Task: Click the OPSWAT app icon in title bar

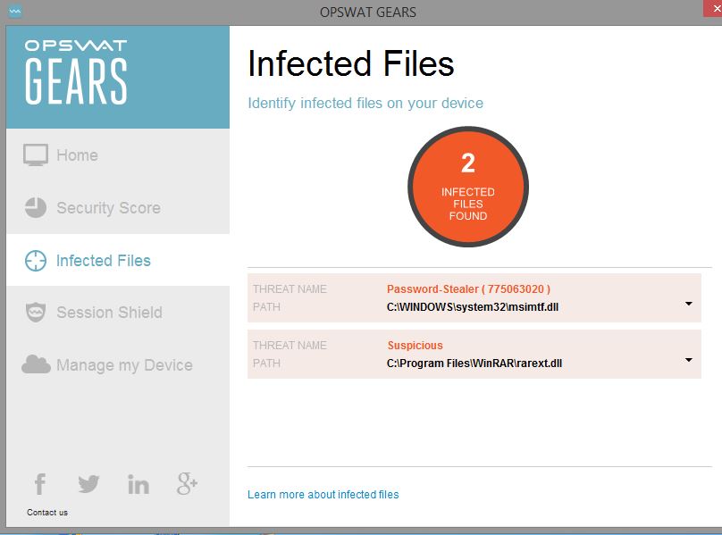Action: tap(14, 11)
